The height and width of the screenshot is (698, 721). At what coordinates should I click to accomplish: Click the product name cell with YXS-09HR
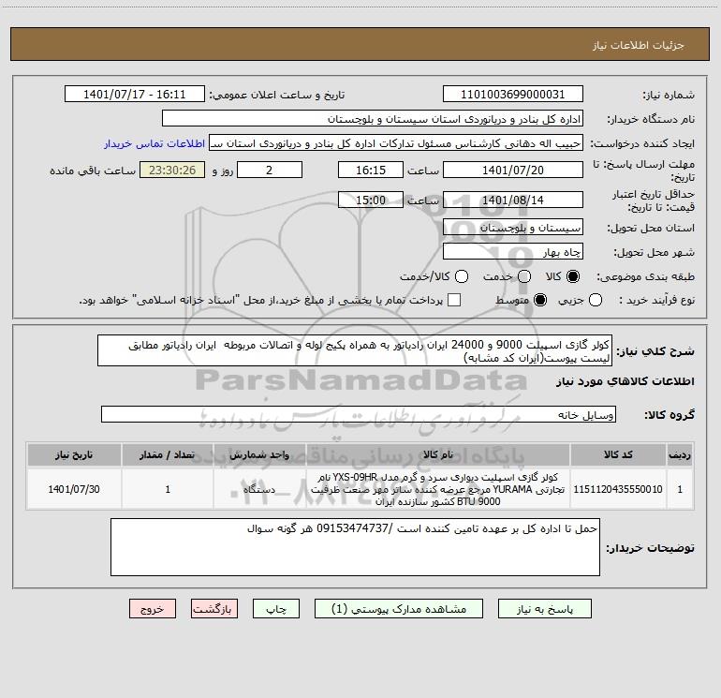point(438,489)
